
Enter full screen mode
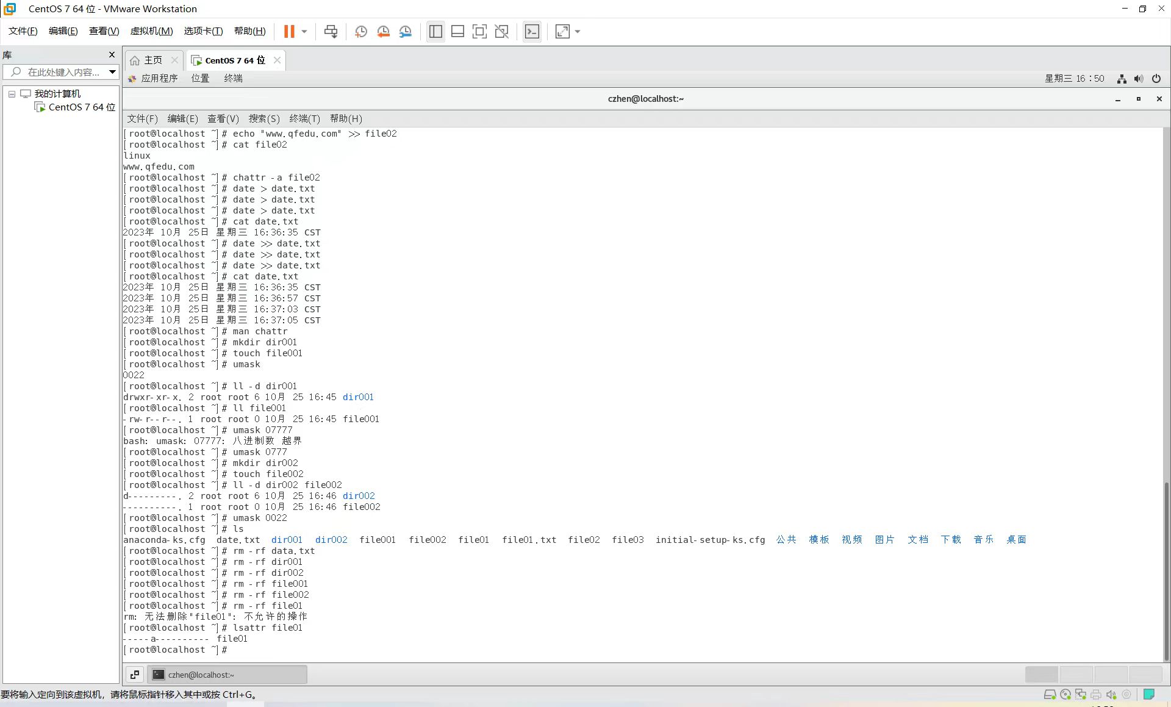479,32
